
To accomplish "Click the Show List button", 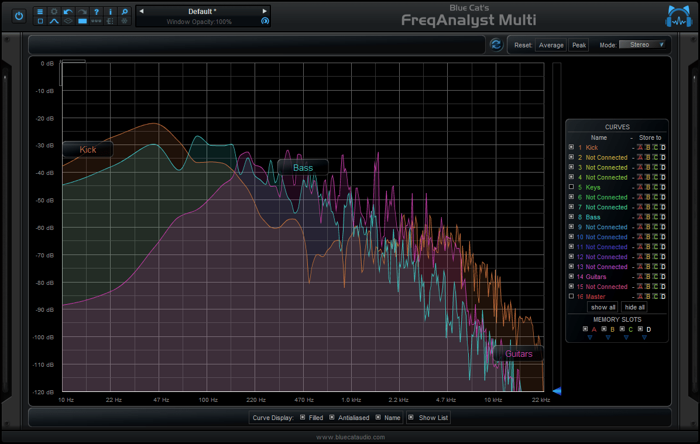I will 428,418.
